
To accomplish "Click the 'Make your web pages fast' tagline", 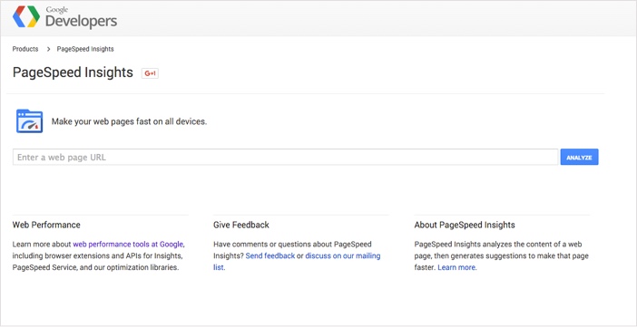I will pyautogui.click(x=129, y=121).
